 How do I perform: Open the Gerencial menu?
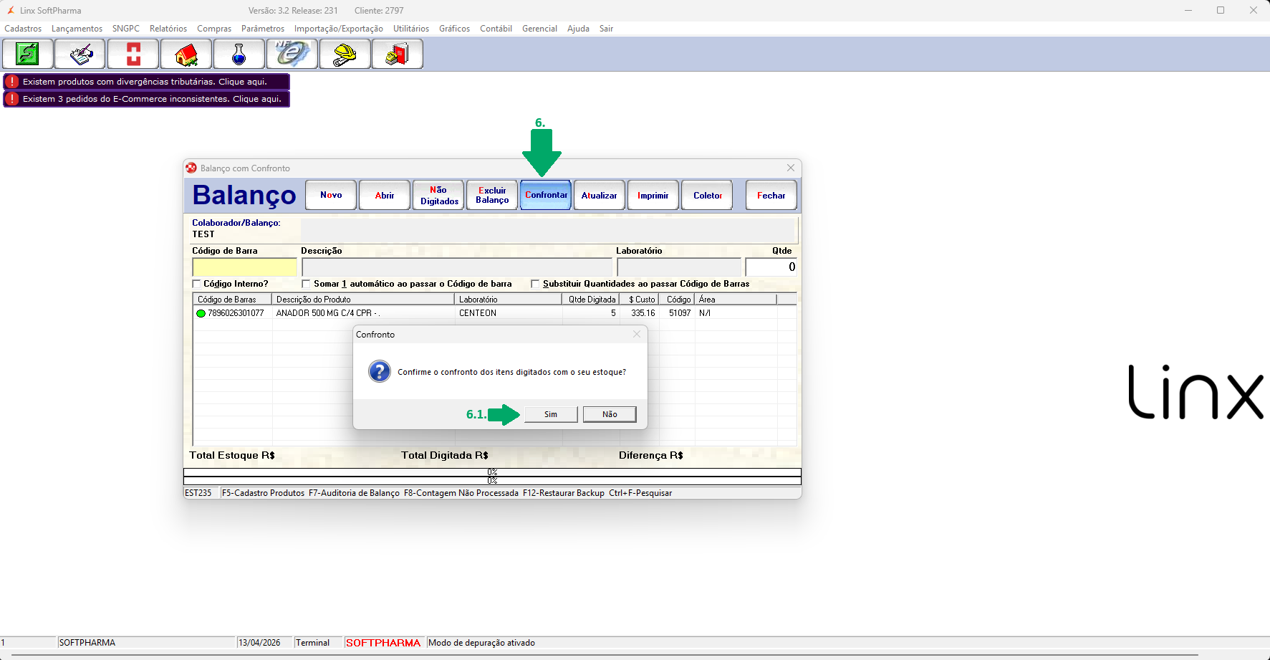pyautogui.click(x=539, y=29)
